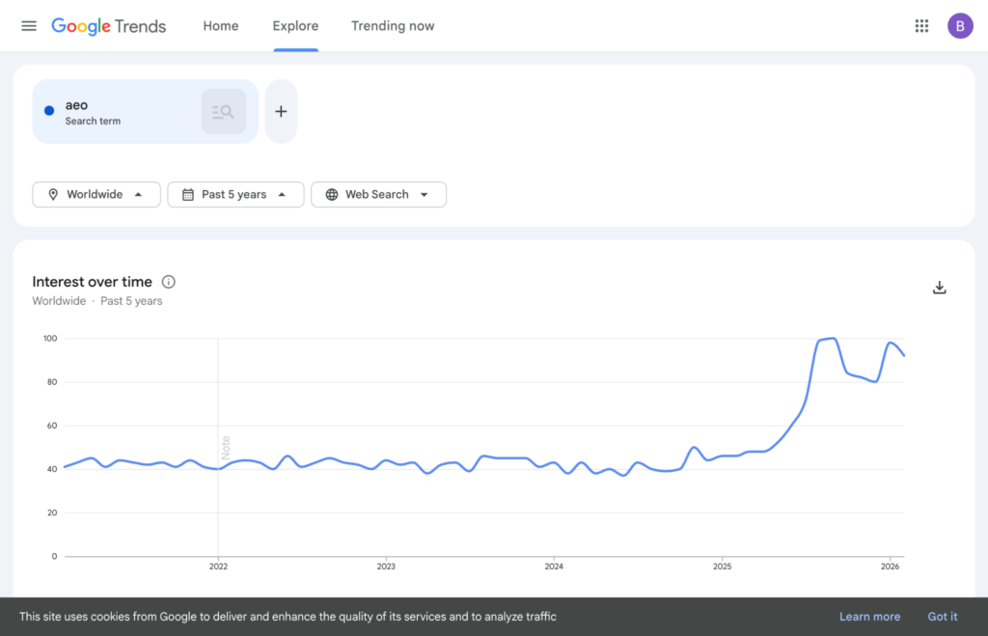Click the Google Trends logo

click(108, 26)
